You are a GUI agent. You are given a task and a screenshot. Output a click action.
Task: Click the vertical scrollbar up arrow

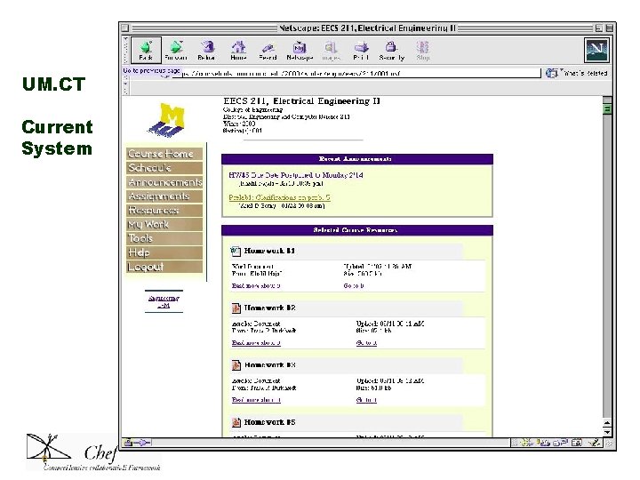(x=607, y=423)
